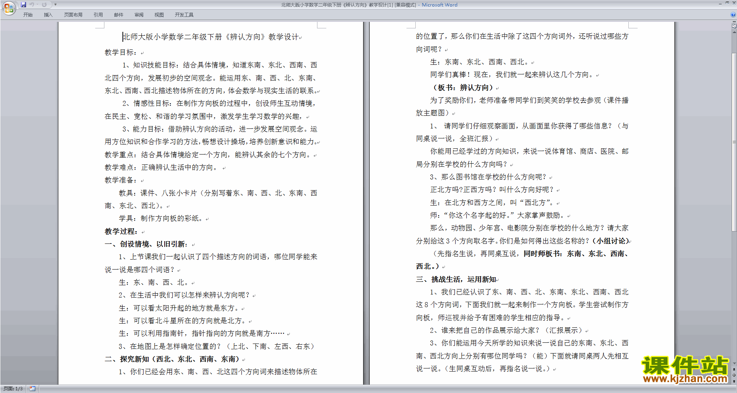Click in the document title line 北师大版小学数学
Viewport: 737px width, 393px height.
point(211,37)
